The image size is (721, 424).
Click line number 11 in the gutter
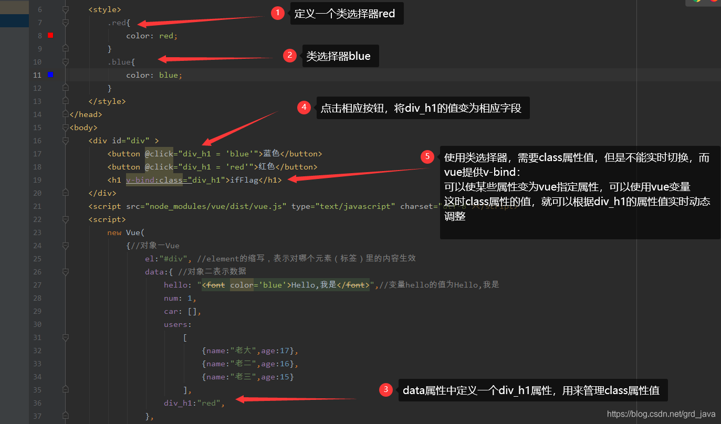coord(37,75)
